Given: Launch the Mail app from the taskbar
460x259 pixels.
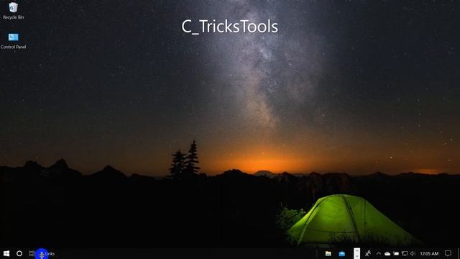Looking at the screenshot, I should (x=342, y=254).
